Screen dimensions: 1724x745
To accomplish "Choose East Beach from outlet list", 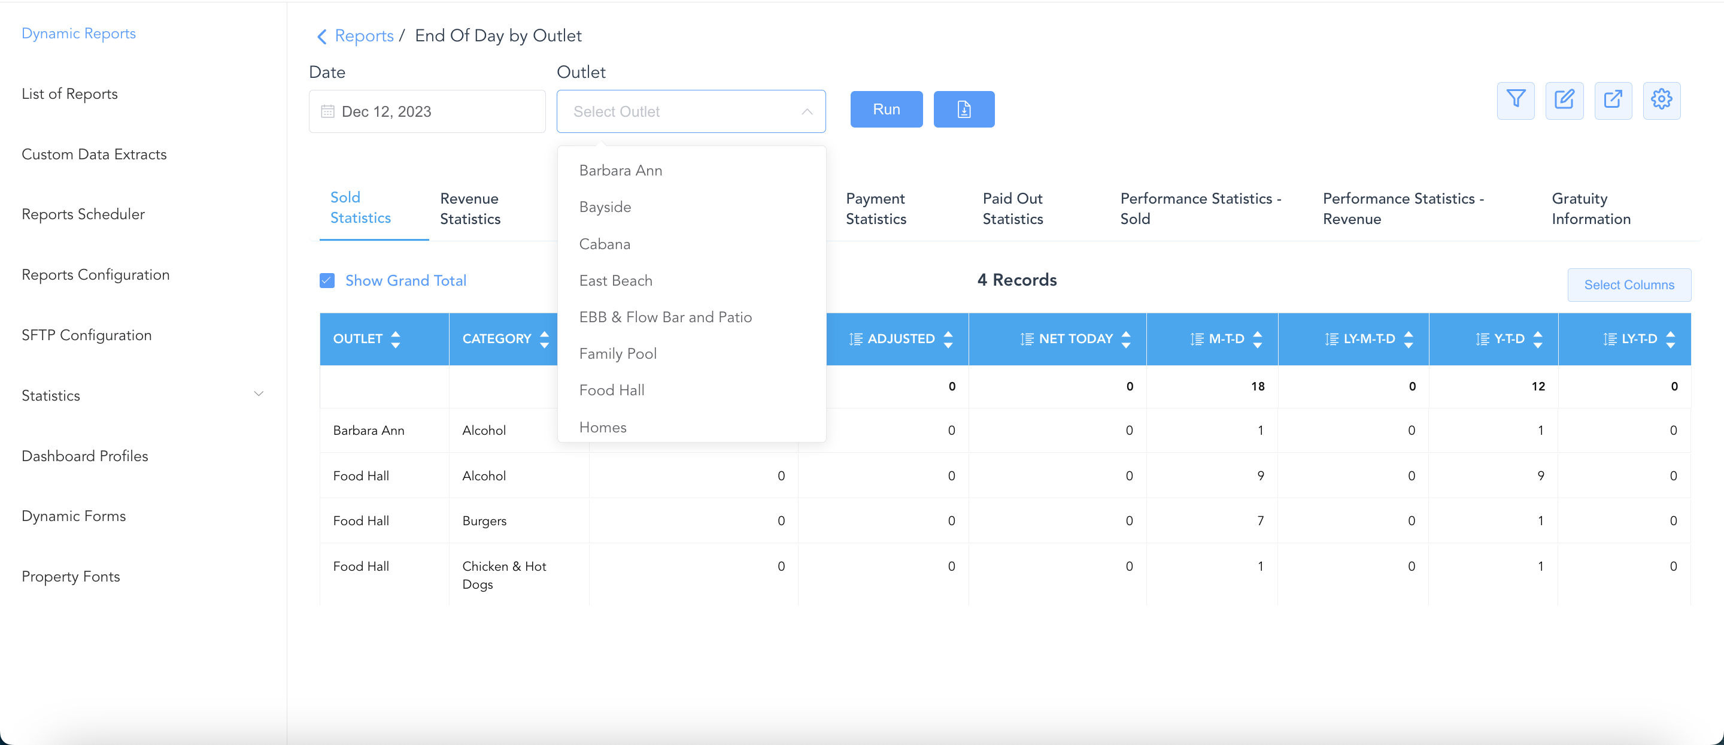I will click(x=615, y=280).
